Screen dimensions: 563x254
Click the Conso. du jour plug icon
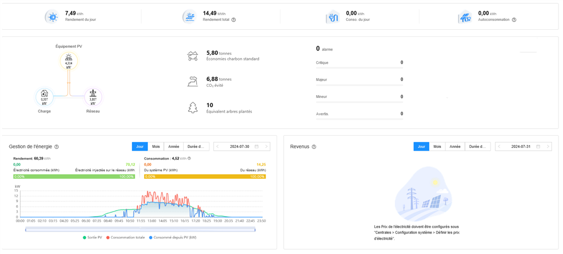click(x=333, y=17)
